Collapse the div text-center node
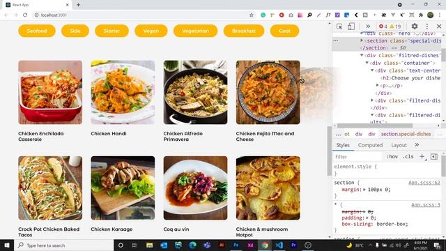 point(372,70)
